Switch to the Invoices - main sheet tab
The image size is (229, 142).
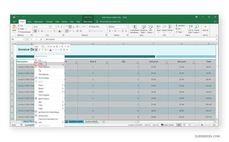click(76, 121)
